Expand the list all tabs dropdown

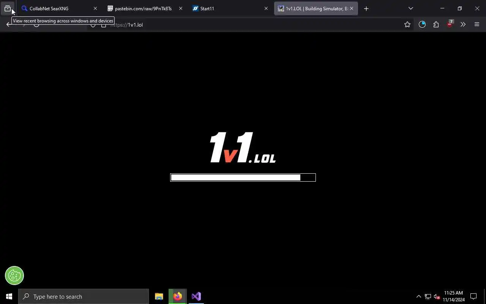[410, 8]
